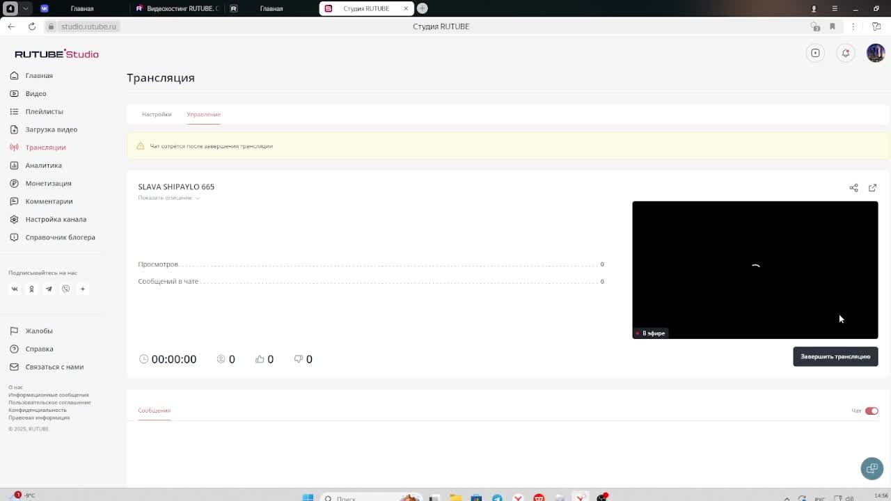Click the Сообщений в чате row
The width and height of the screenshot is (891, 501).
[x=371, y=281]
